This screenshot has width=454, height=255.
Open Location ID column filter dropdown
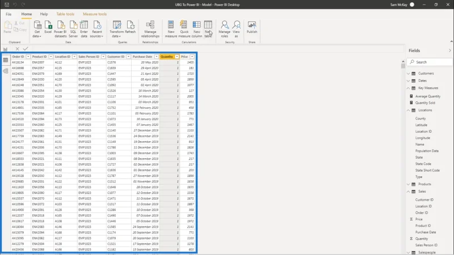point(74,57)
